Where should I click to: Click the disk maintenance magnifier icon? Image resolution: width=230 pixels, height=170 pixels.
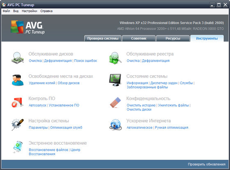[18, 58]
